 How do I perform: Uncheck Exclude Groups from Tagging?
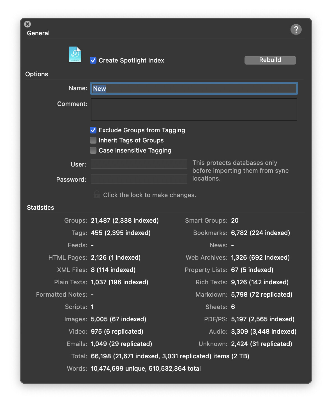point(93,130)
